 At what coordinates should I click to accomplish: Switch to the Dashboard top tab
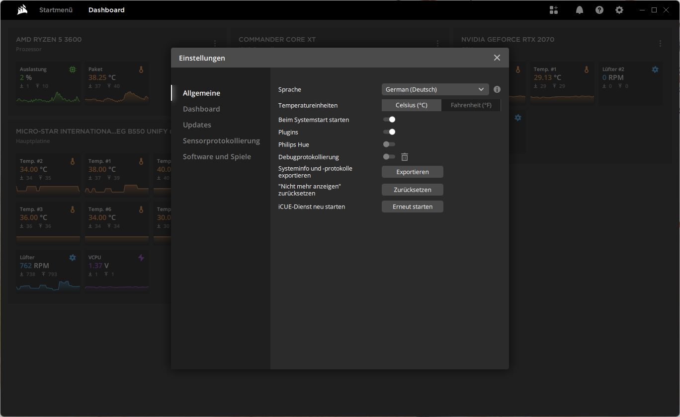pos(106,10)
